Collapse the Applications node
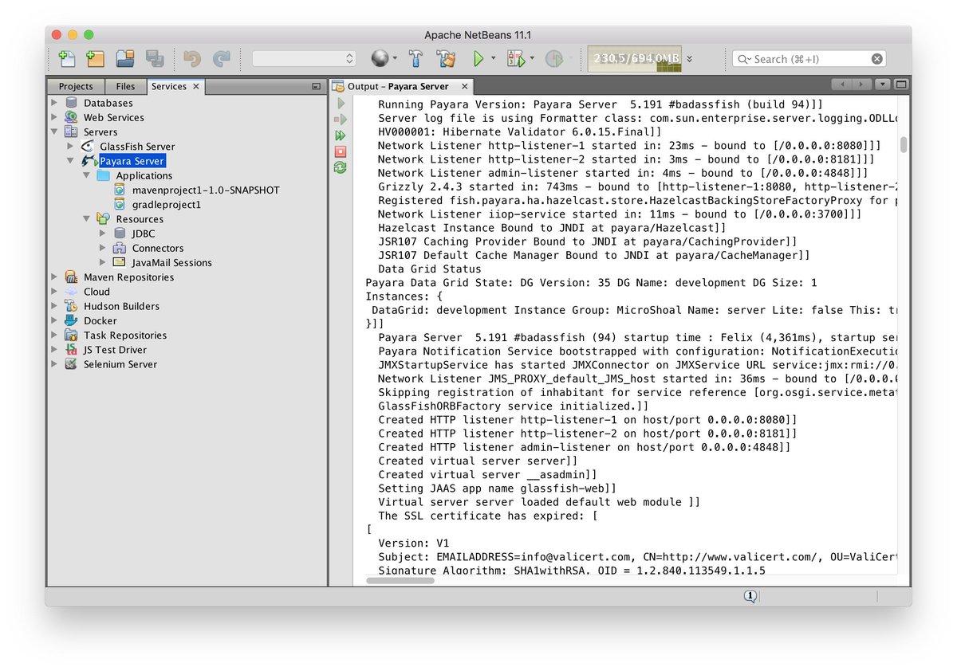The width and height of the screenshot is (957, 671). click(86, 175)
